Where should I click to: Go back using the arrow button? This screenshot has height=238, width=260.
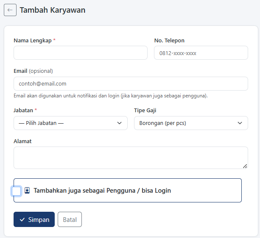point(10,10)
